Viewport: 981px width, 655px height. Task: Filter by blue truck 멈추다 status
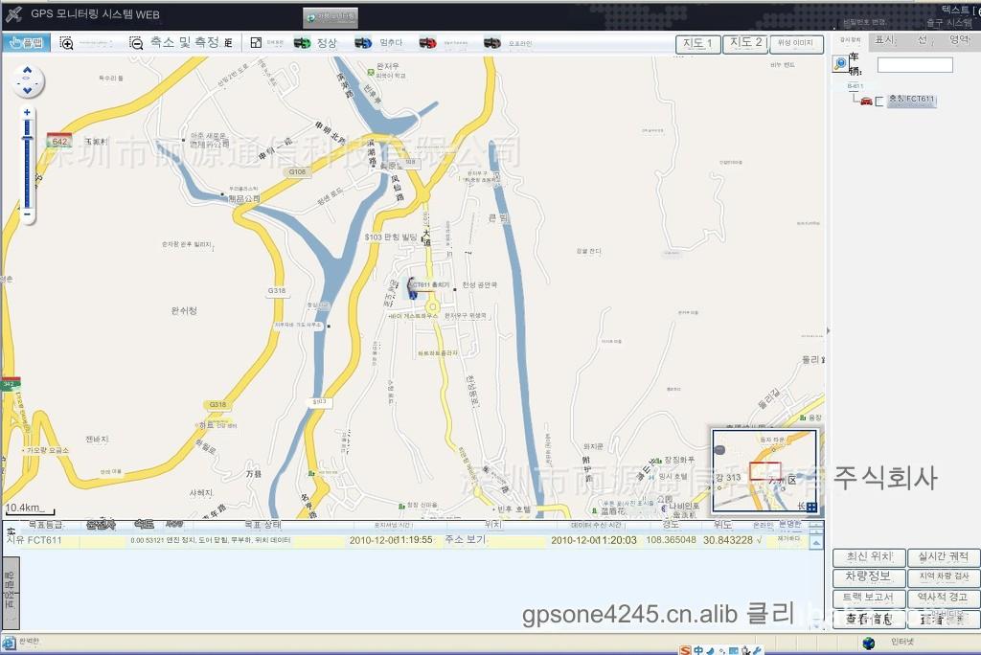tap(363, 43)
